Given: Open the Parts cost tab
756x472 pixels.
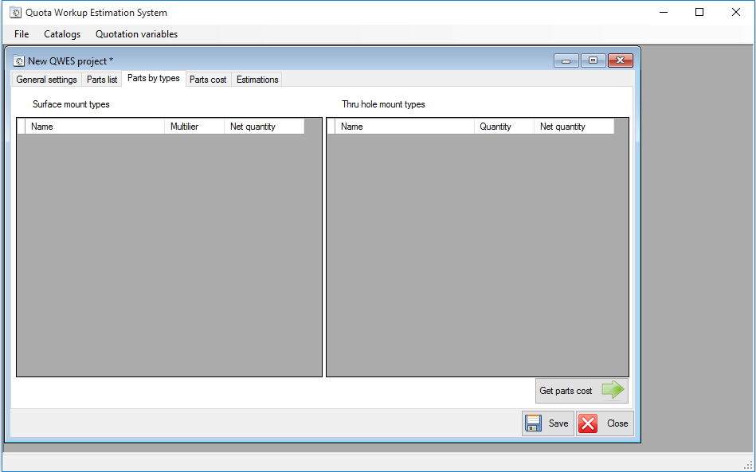Looking at the screenshot, I should click(x=208, y=80).
